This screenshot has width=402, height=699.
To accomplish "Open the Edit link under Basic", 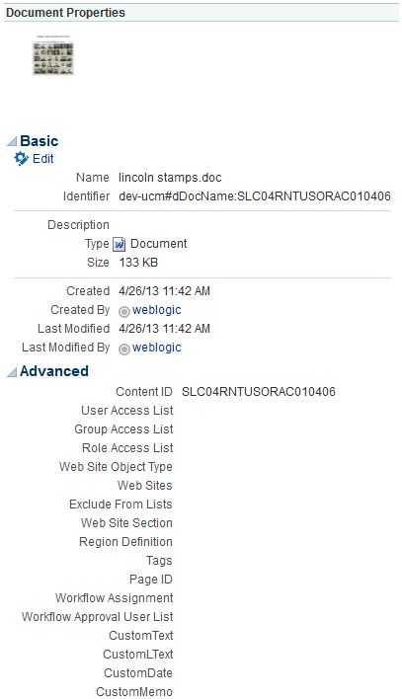I will pos(43,159).
